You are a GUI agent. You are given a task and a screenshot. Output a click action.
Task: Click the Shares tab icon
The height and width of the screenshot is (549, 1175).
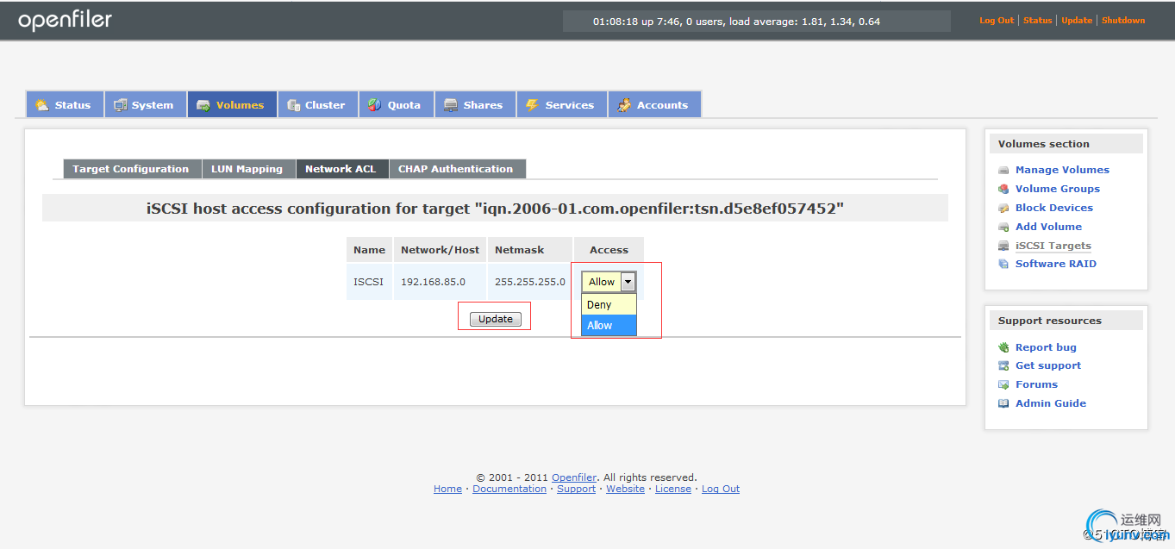tap(450, 105)
